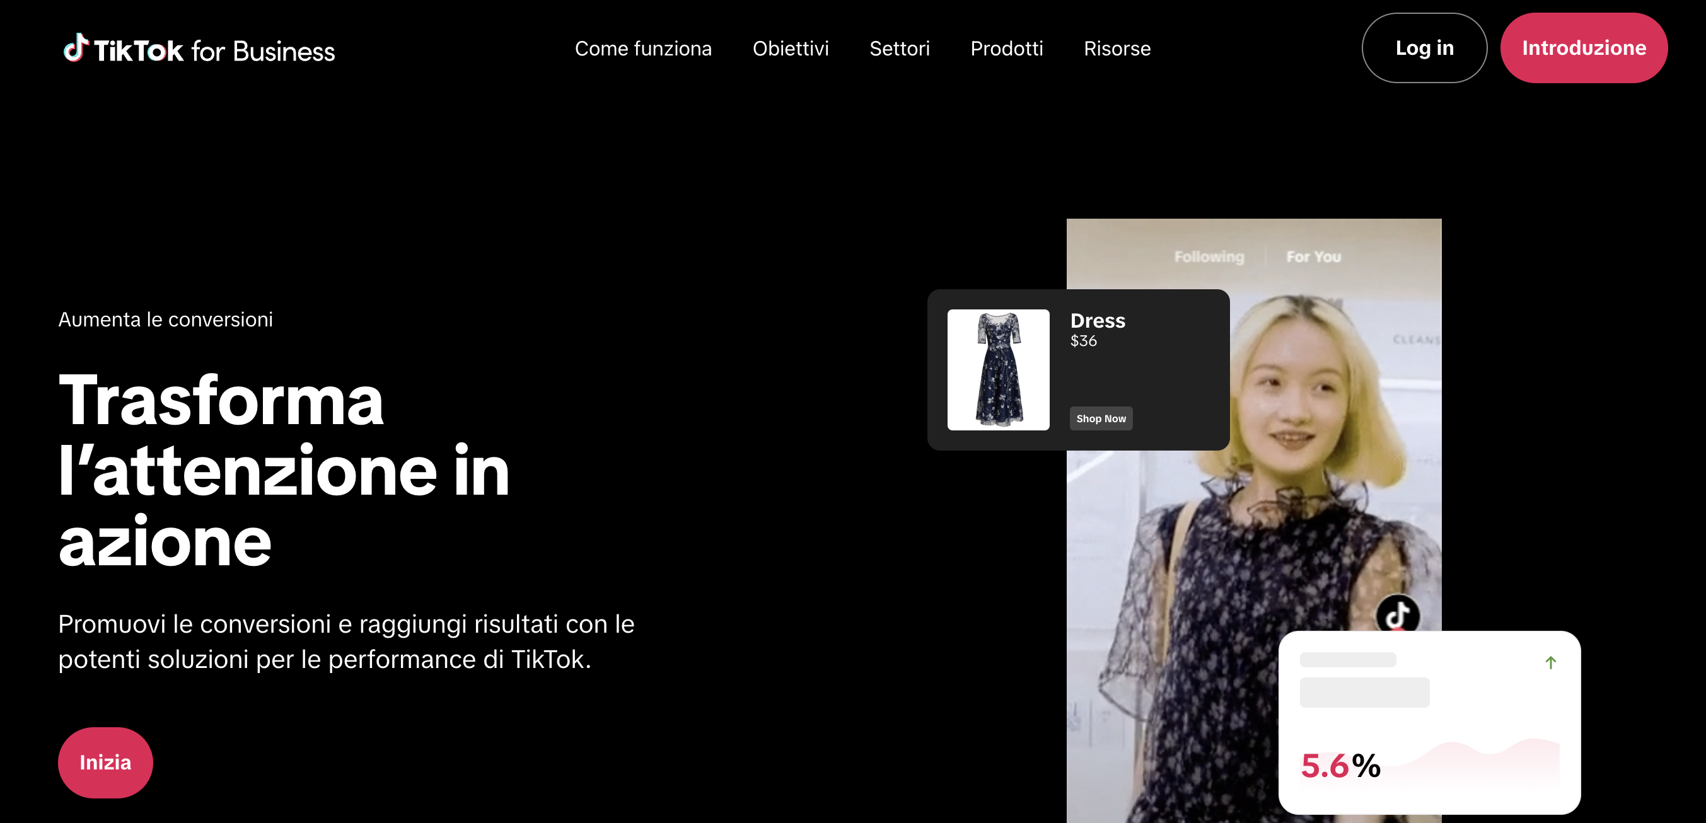Click the TikTok for Business wordmark
Image resolution: width=1706 pixels, height=823 pixels.
pyautogui.click(x=214, y=51)
